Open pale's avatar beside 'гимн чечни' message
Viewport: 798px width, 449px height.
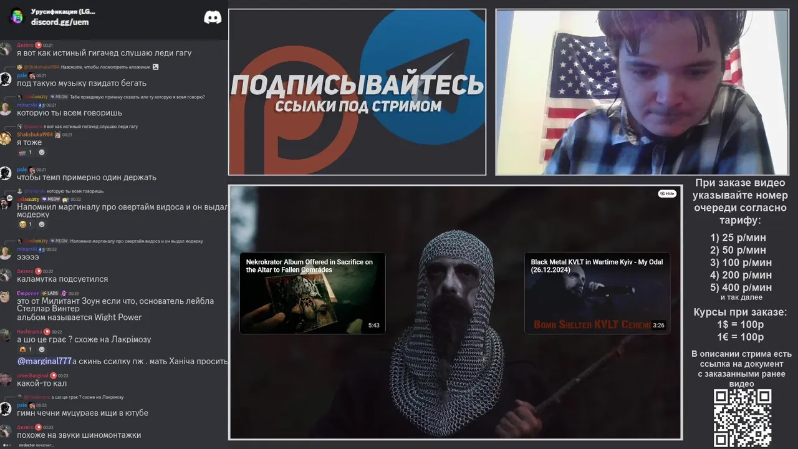point(6,409)
